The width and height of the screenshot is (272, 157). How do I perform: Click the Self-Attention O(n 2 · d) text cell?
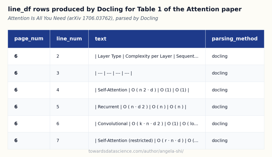142,90
